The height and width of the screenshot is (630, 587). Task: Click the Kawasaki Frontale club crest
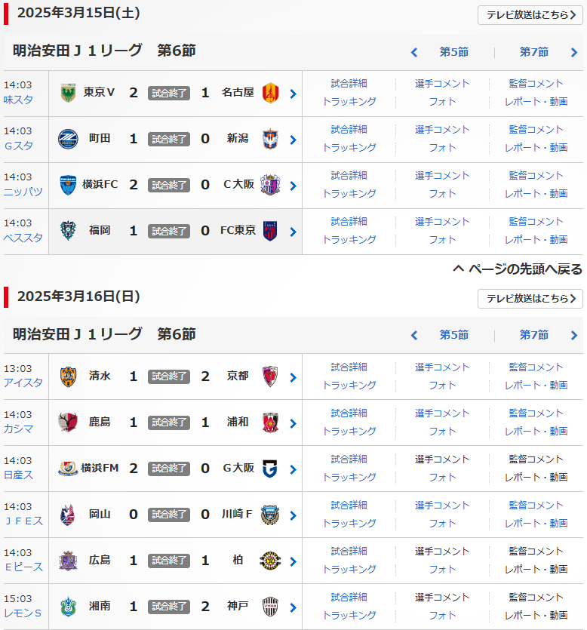click(x=270, y=515)
